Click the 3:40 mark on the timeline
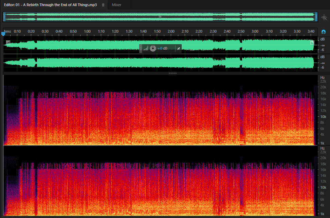This screenshot has width=330, height=218. pos(311,31)
